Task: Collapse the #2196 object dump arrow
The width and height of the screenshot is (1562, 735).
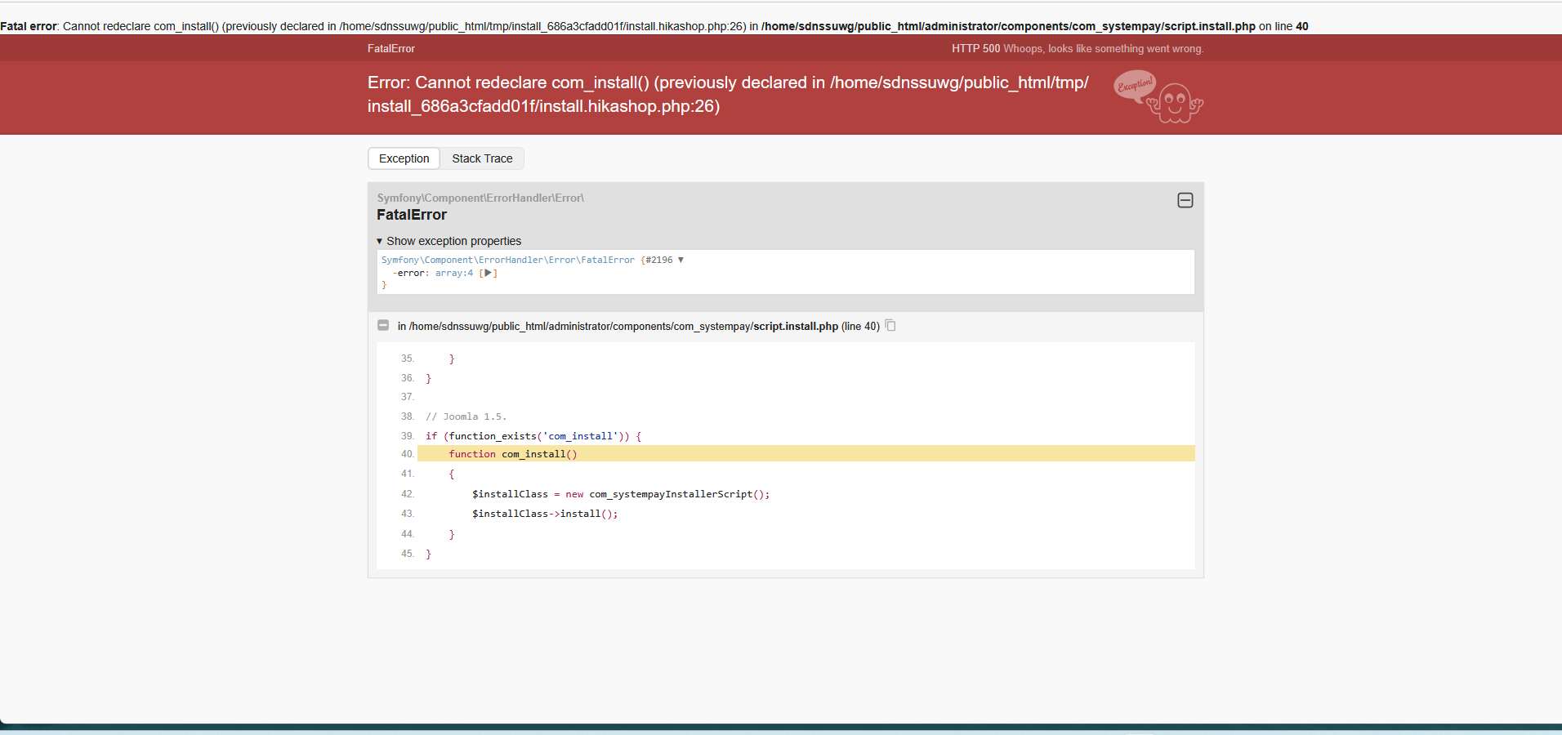Action: (x=681, y=260)
